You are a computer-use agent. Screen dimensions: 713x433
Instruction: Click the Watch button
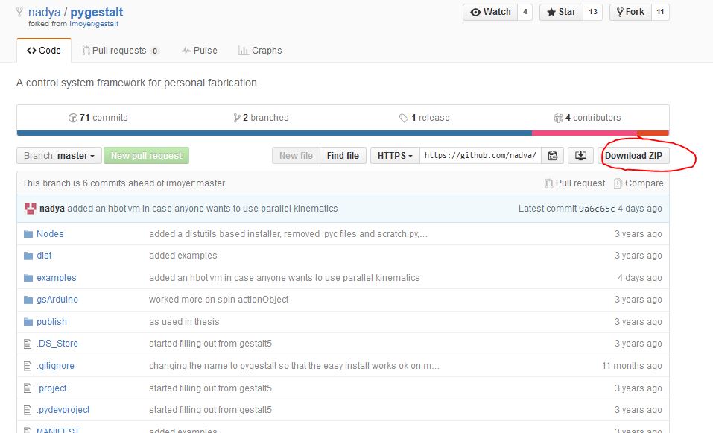pyautogui.click(x=490, y=12)
